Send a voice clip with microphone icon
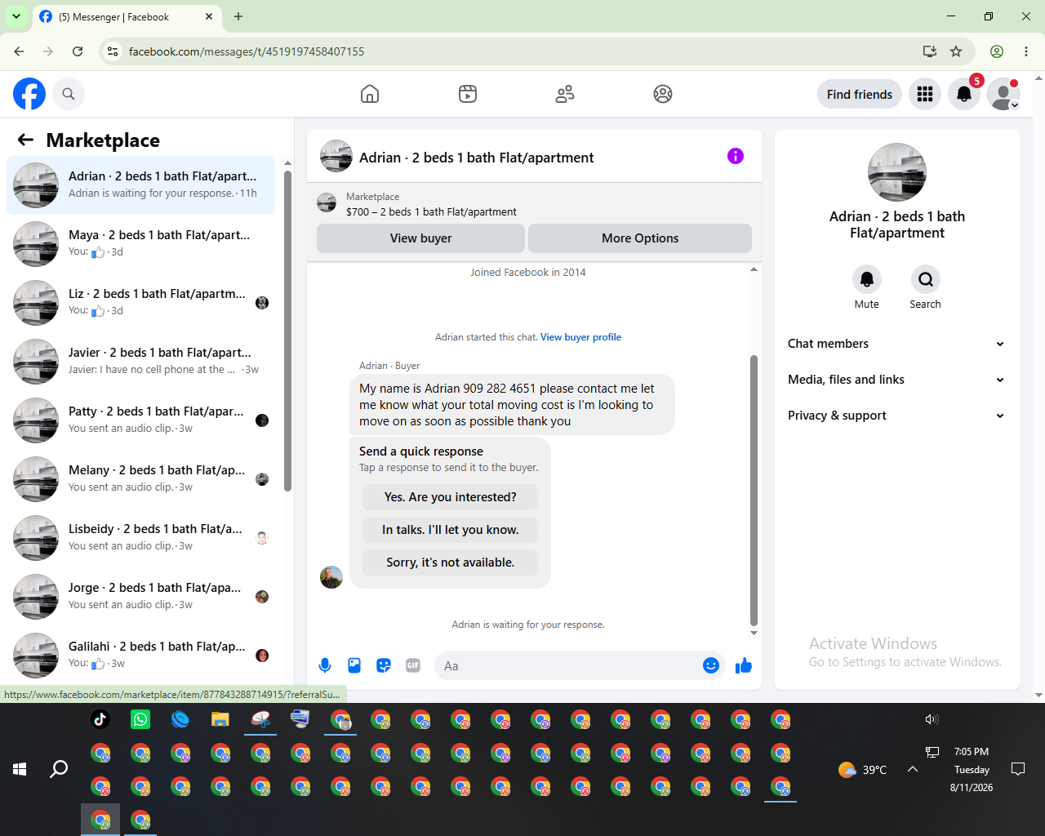 tap(325, 665)
